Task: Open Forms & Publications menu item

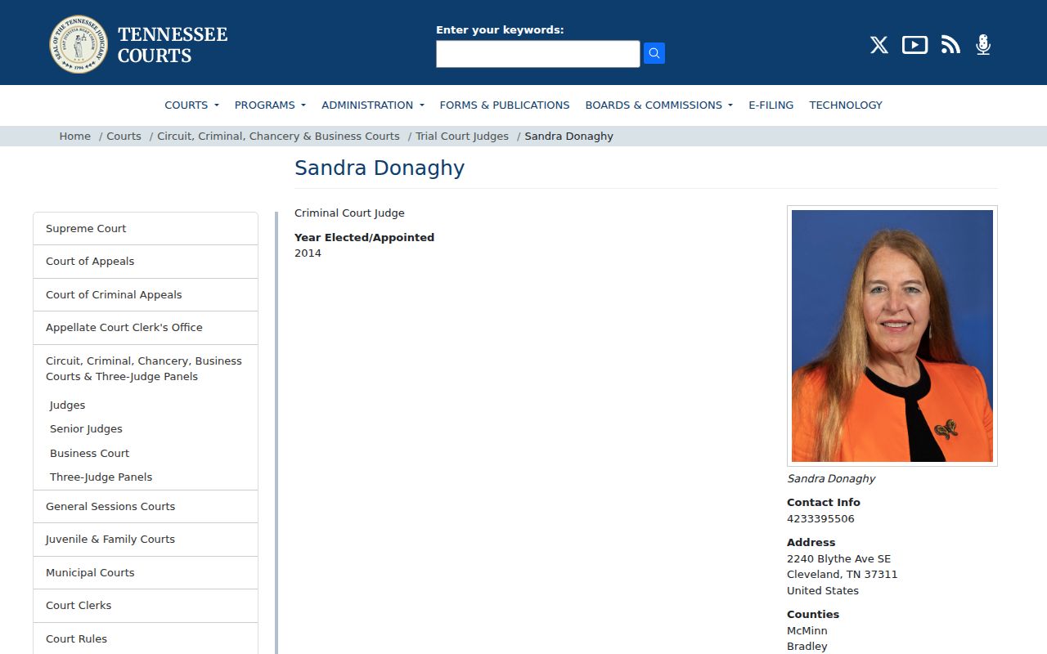Action: click(x=505, y=105)
